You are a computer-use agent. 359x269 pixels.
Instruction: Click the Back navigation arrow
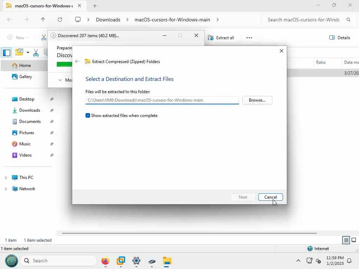(x=9, y=20)
